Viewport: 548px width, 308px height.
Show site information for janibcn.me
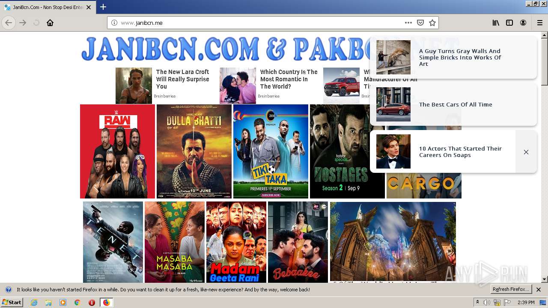click(x=114, y=23)
